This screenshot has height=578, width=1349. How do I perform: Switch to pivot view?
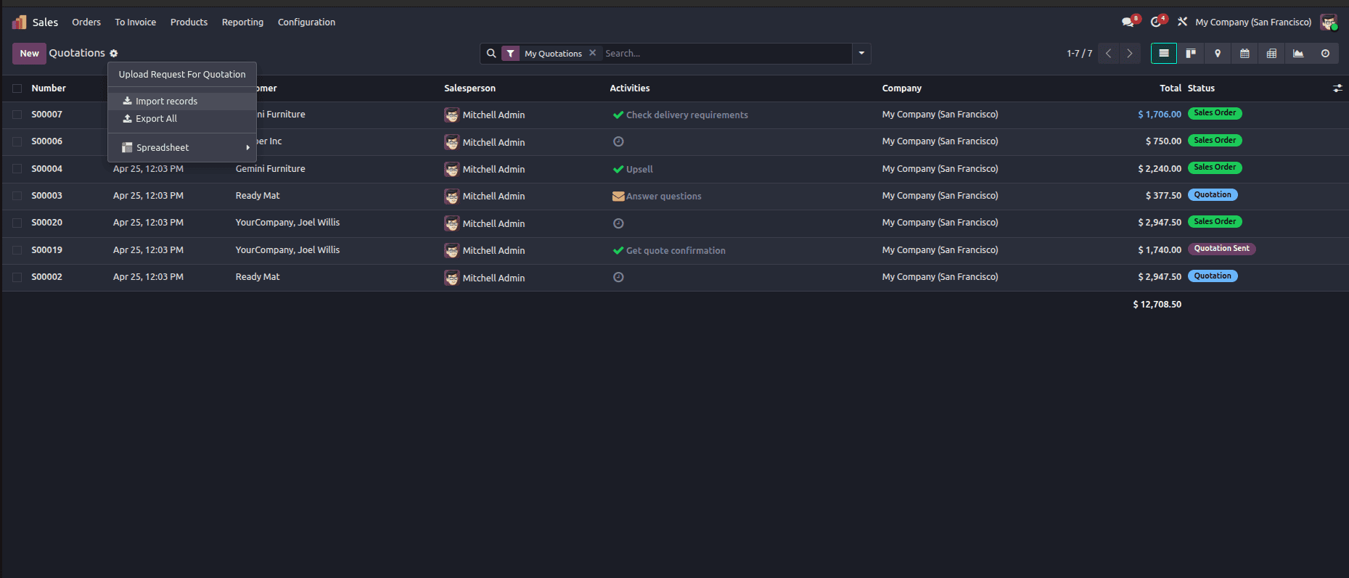point(1271,54)
